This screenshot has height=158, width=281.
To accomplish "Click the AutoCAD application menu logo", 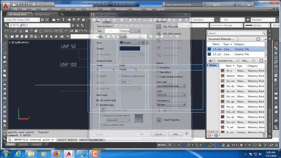I will (x=6, y=6).
